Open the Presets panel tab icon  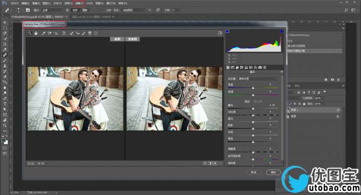[265, 67]
